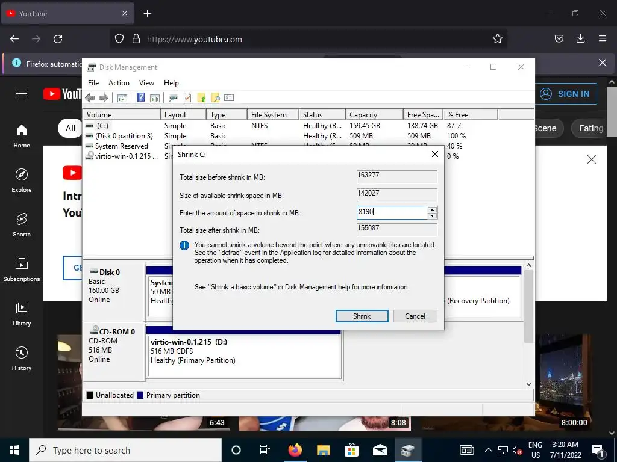Screen dimensions: 617x462
Task: Click the Shrink button
Action: (362, 316)
